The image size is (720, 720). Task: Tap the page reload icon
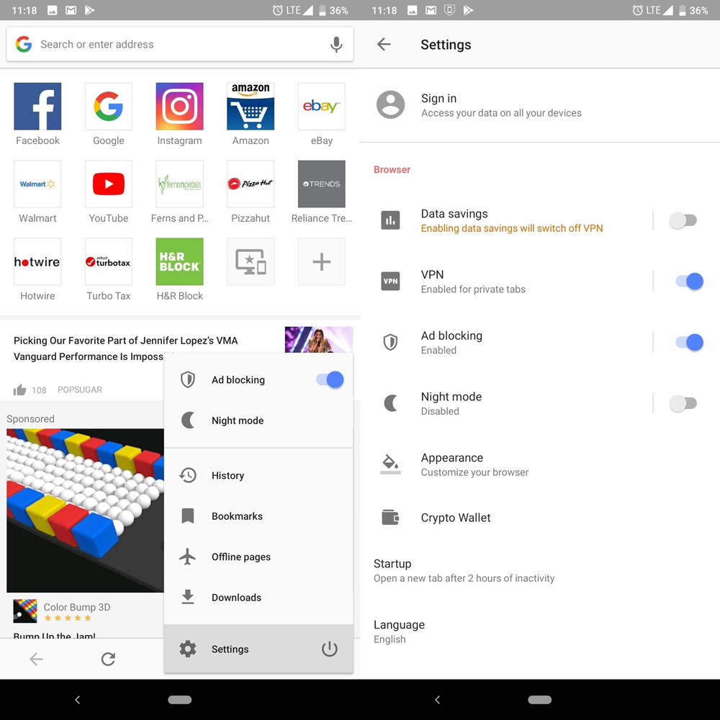pyautogui.click(x=108, y=659)
